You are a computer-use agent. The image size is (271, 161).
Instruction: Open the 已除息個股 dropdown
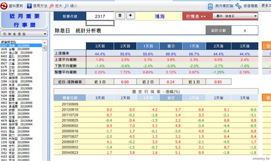click(x=24, y=34)
